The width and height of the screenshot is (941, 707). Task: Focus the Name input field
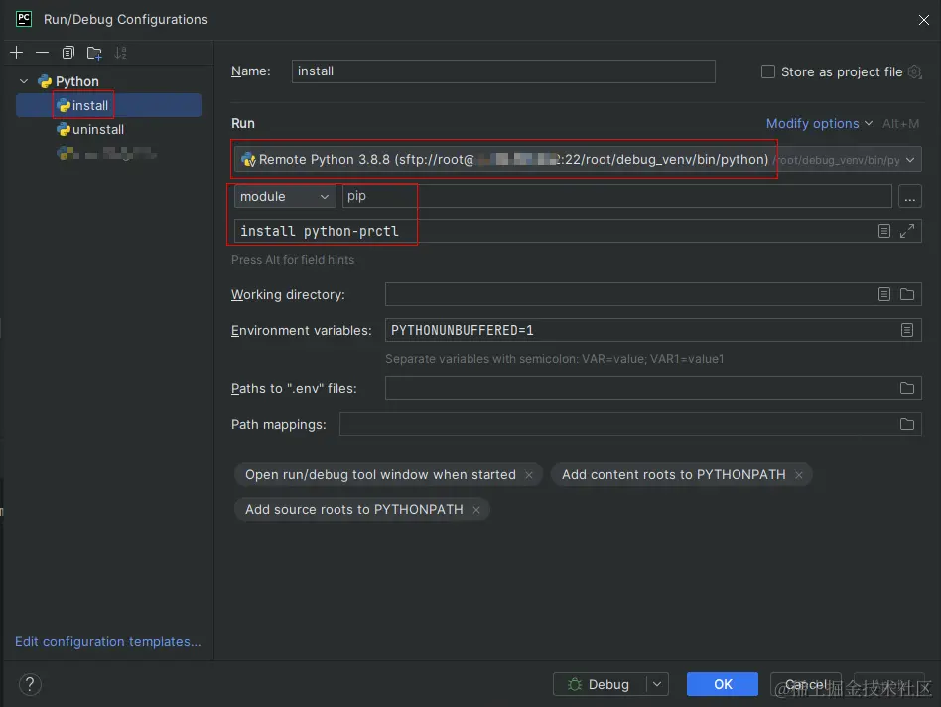[503, 71]
